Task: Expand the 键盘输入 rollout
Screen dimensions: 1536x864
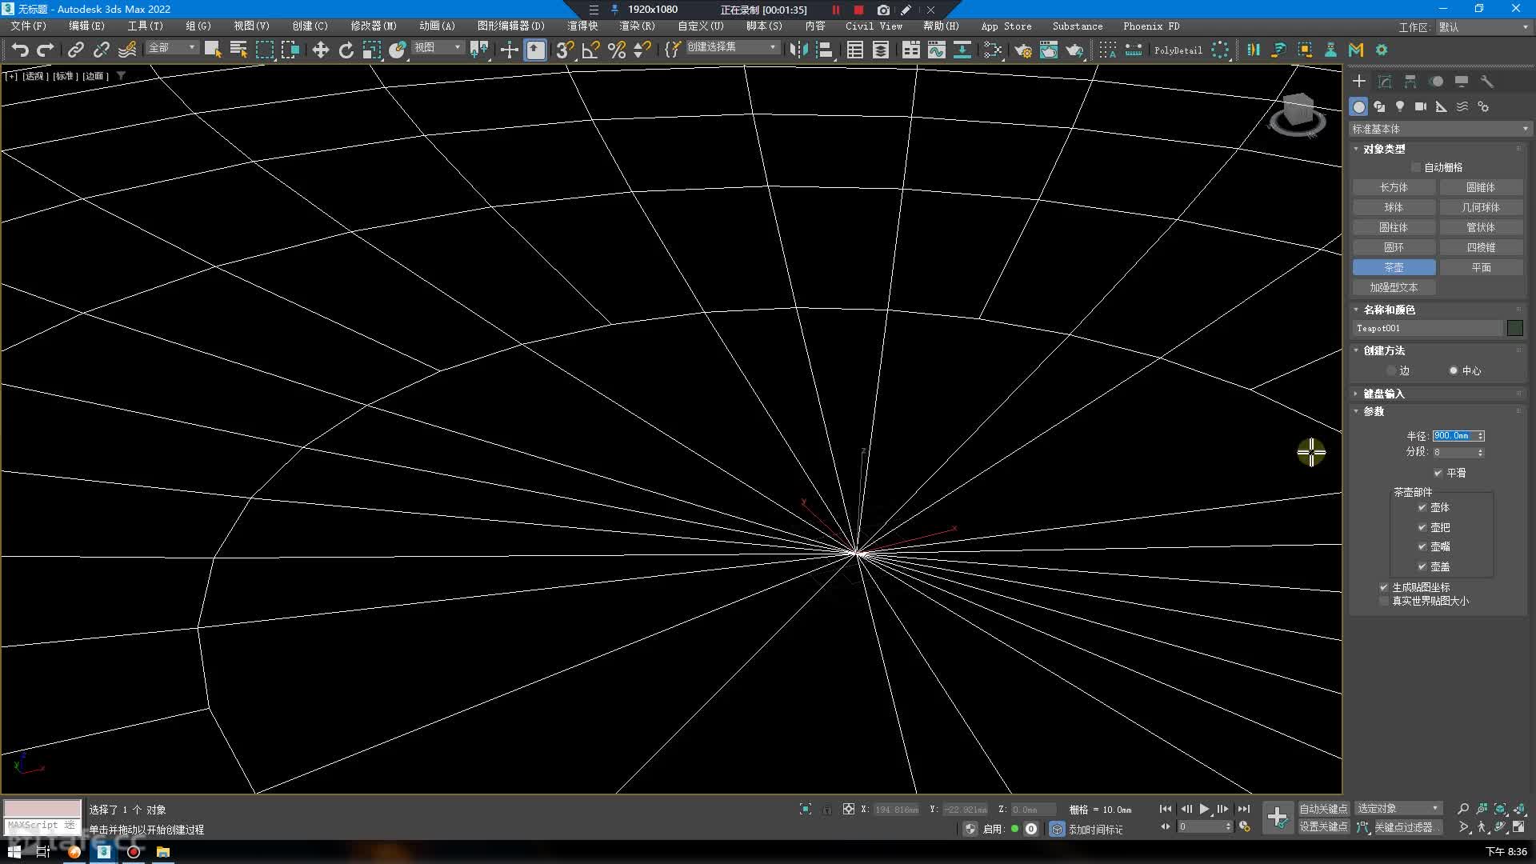Action: coord(1383,394)
